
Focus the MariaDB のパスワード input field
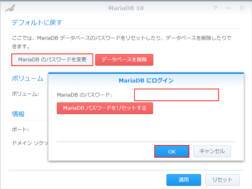click(176, 95)
